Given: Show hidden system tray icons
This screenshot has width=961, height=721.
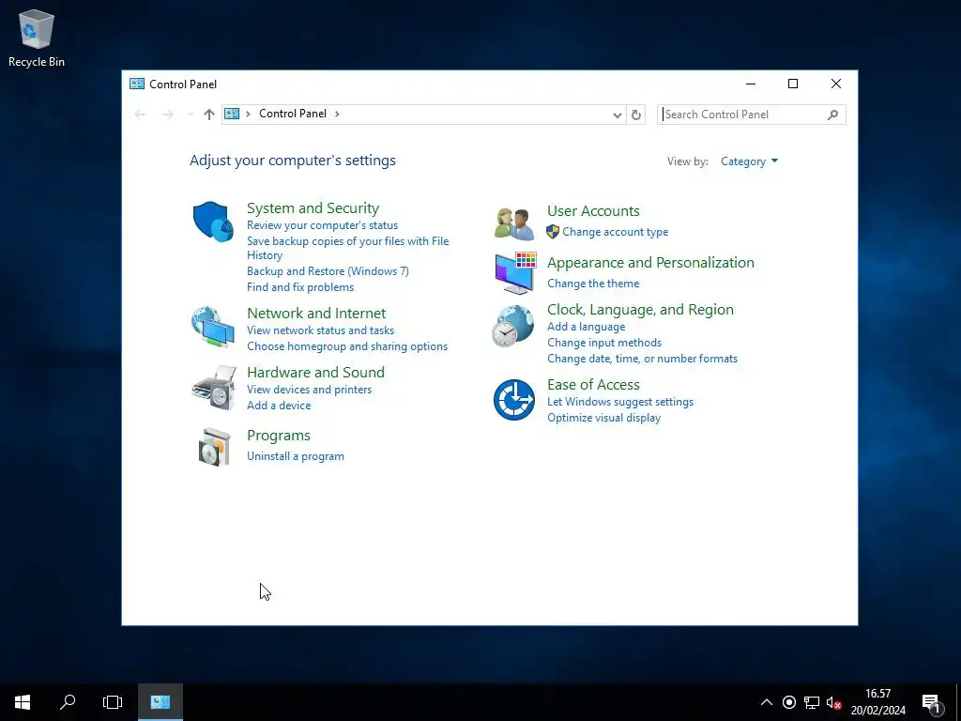Looking at the screenshot, I should pyautogui.click(x=767, y=702).
